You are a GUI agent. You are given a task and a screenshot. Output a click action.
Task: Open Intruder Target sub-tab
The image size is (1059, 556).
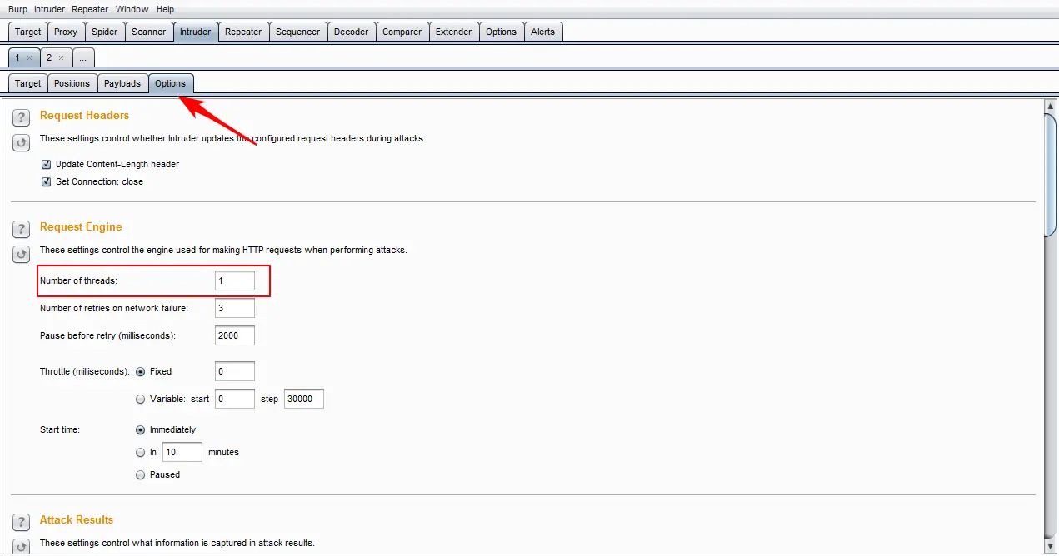pos(27,83)
